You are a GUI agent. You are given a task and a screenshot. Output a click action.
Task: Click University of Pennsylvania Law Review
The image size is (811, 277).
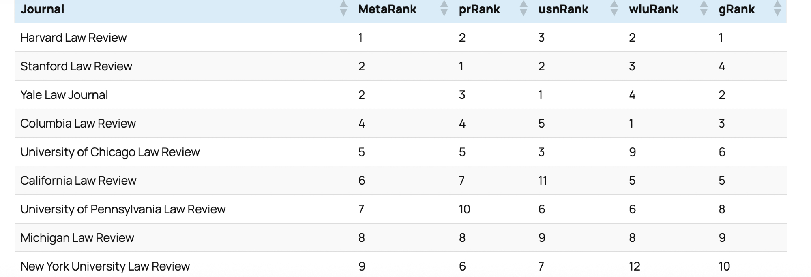[123, 209]
